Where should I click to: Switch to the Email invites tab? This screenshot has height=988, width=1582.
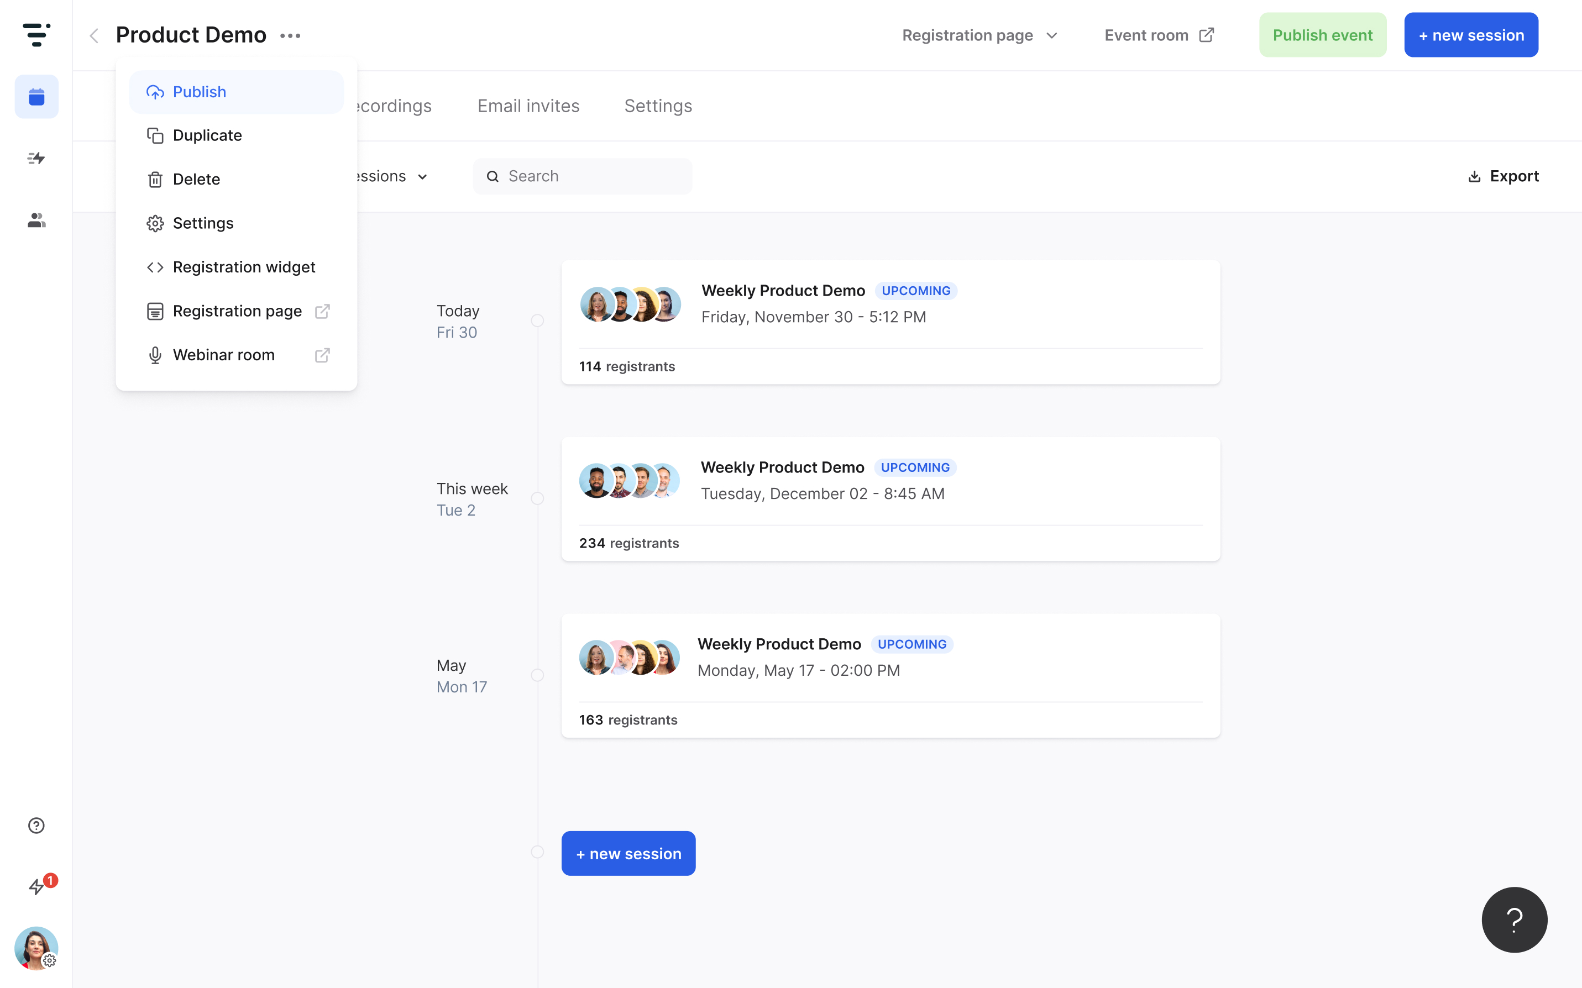click(x=528, y=106)
